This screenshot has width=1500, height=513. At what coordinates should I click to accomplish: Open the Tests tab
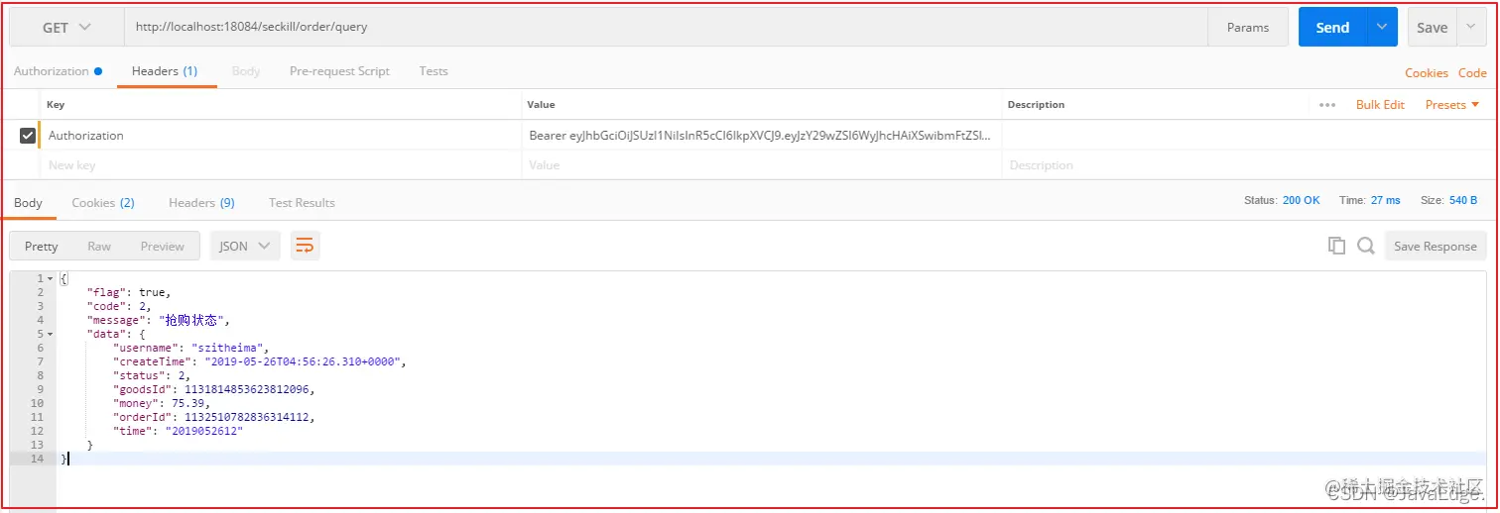pyautogui.click(x=434, y=71)
